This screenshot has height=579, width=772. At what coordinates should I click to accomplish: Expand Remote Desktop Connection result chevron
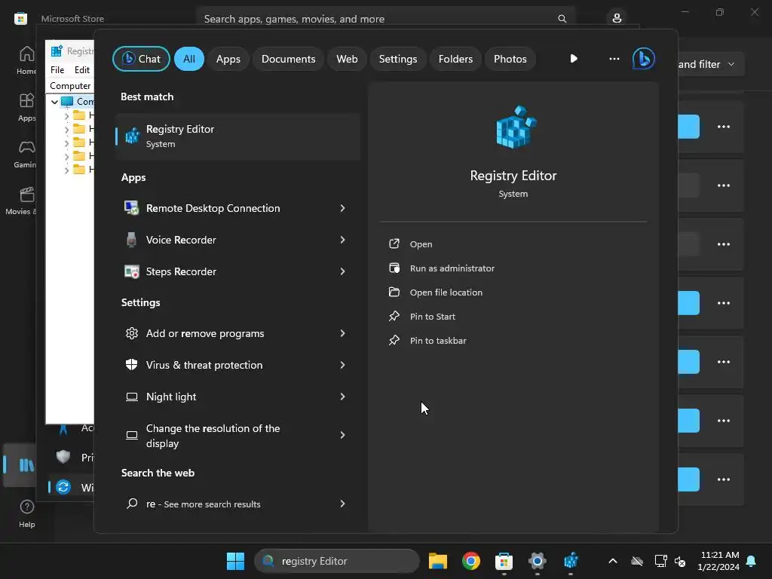(x=342, y=208)
